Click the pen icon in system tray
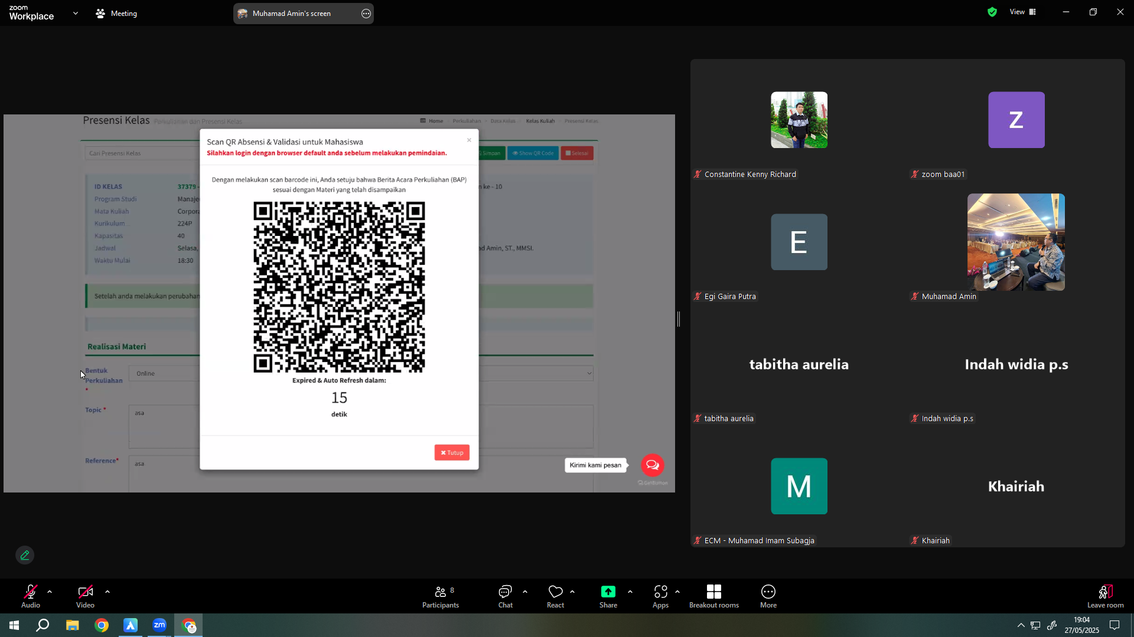Screen dimensions: 1134x637 1052,625
